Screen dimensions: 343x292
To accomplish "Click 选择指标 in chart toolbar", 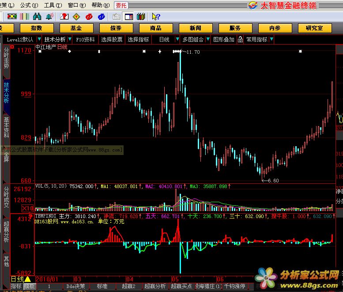I will 138,40.
